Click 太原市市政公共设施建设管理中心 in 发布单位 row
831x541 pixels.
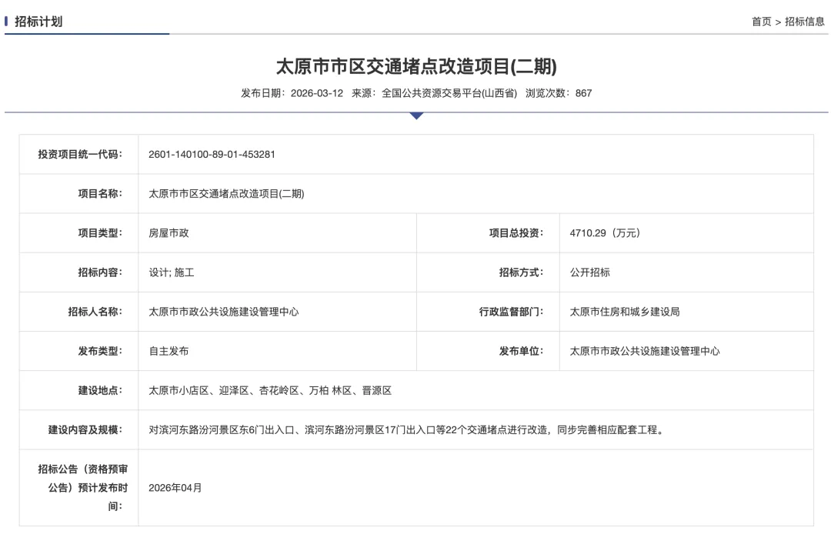pos(645,351)
